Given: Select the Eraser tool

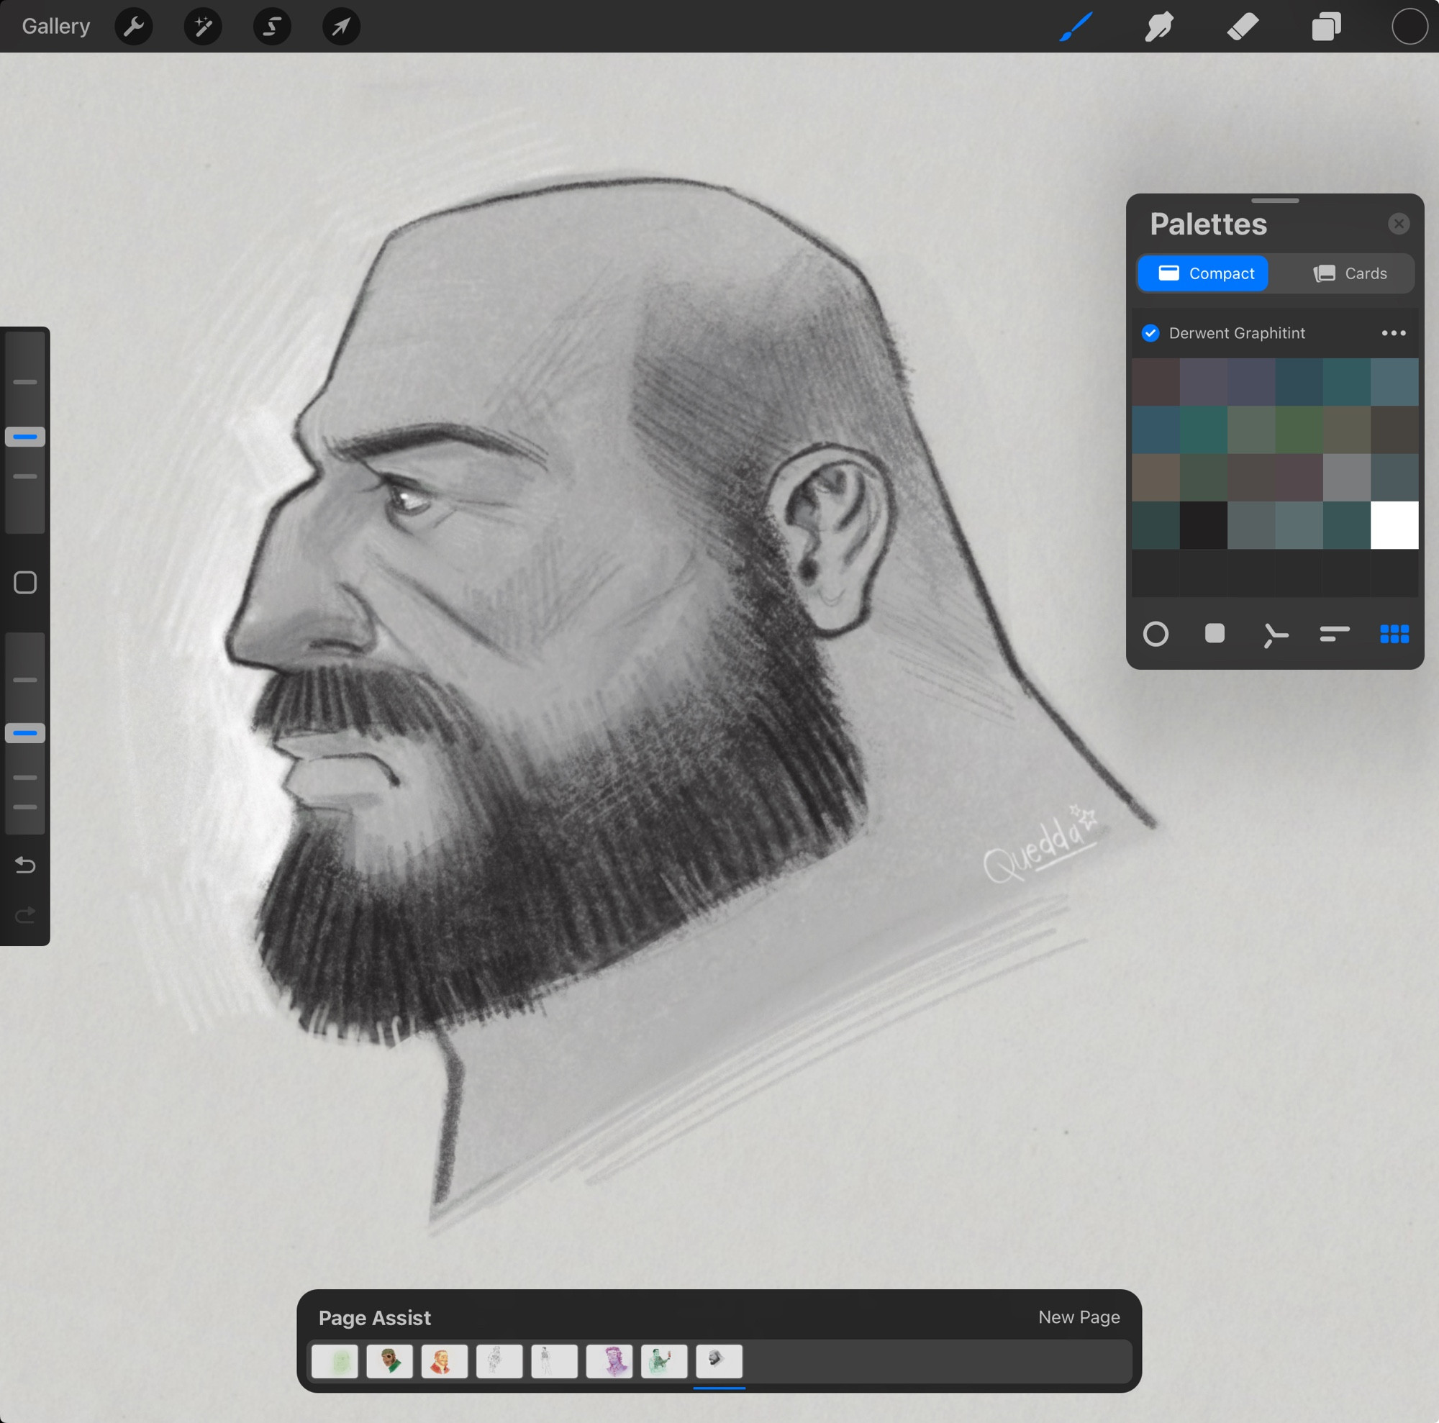Looking at the screenshot, I should [x=1243, y=27].
